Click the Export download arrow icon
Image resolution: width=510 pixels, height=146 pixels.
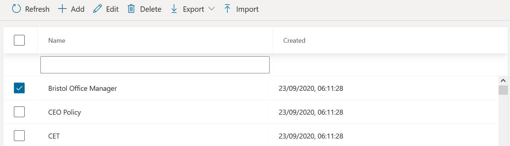[x=174, y=9]
